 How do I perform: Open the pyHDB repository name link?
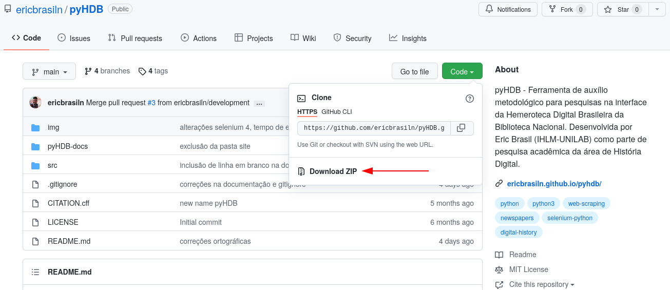86,9
